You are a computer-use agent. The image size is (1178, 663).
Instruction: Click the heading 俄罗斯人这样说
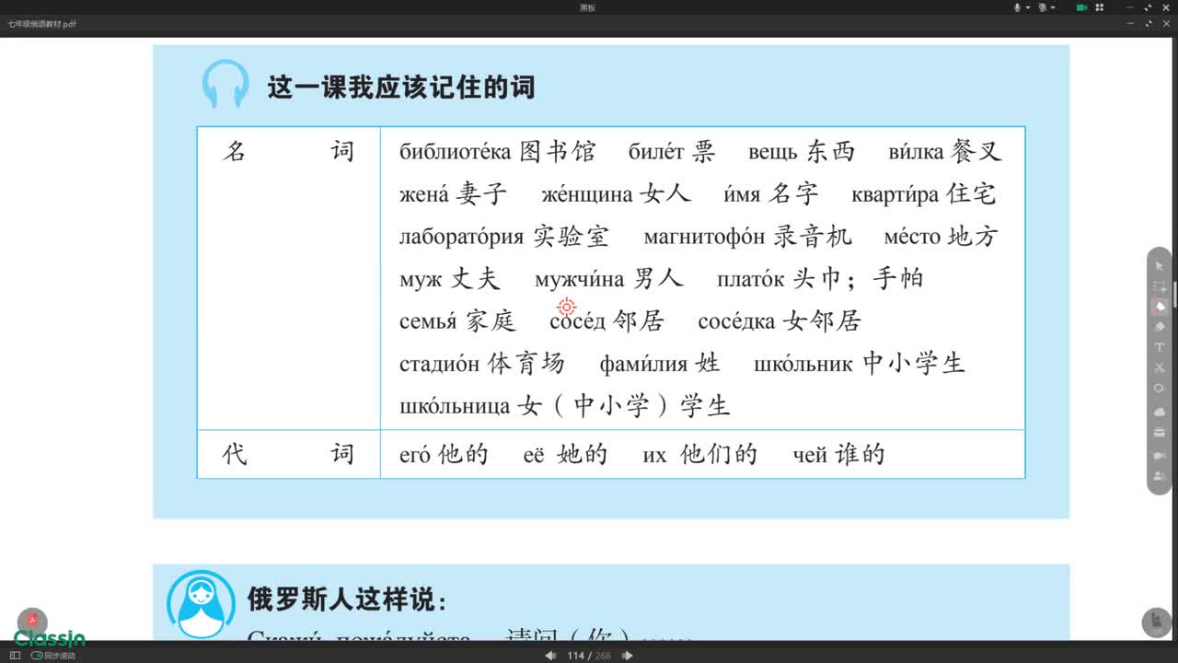pos(347,599)
